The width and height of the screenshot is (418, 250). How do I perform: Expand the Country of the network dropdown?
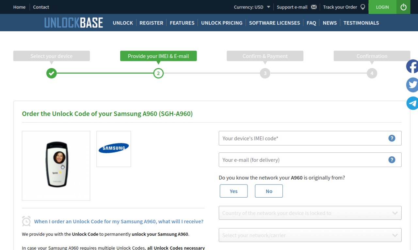pyautogui.click(x=310, y=213)
